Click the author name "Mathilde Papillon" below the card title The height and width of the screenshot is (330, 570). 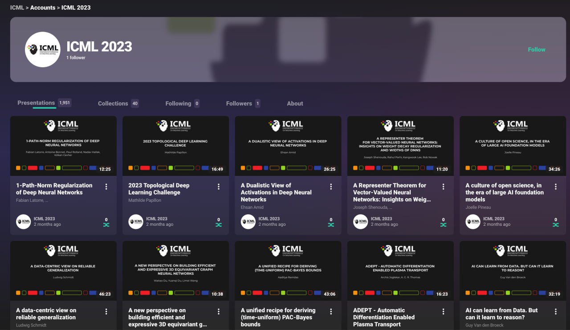(145, 200)
